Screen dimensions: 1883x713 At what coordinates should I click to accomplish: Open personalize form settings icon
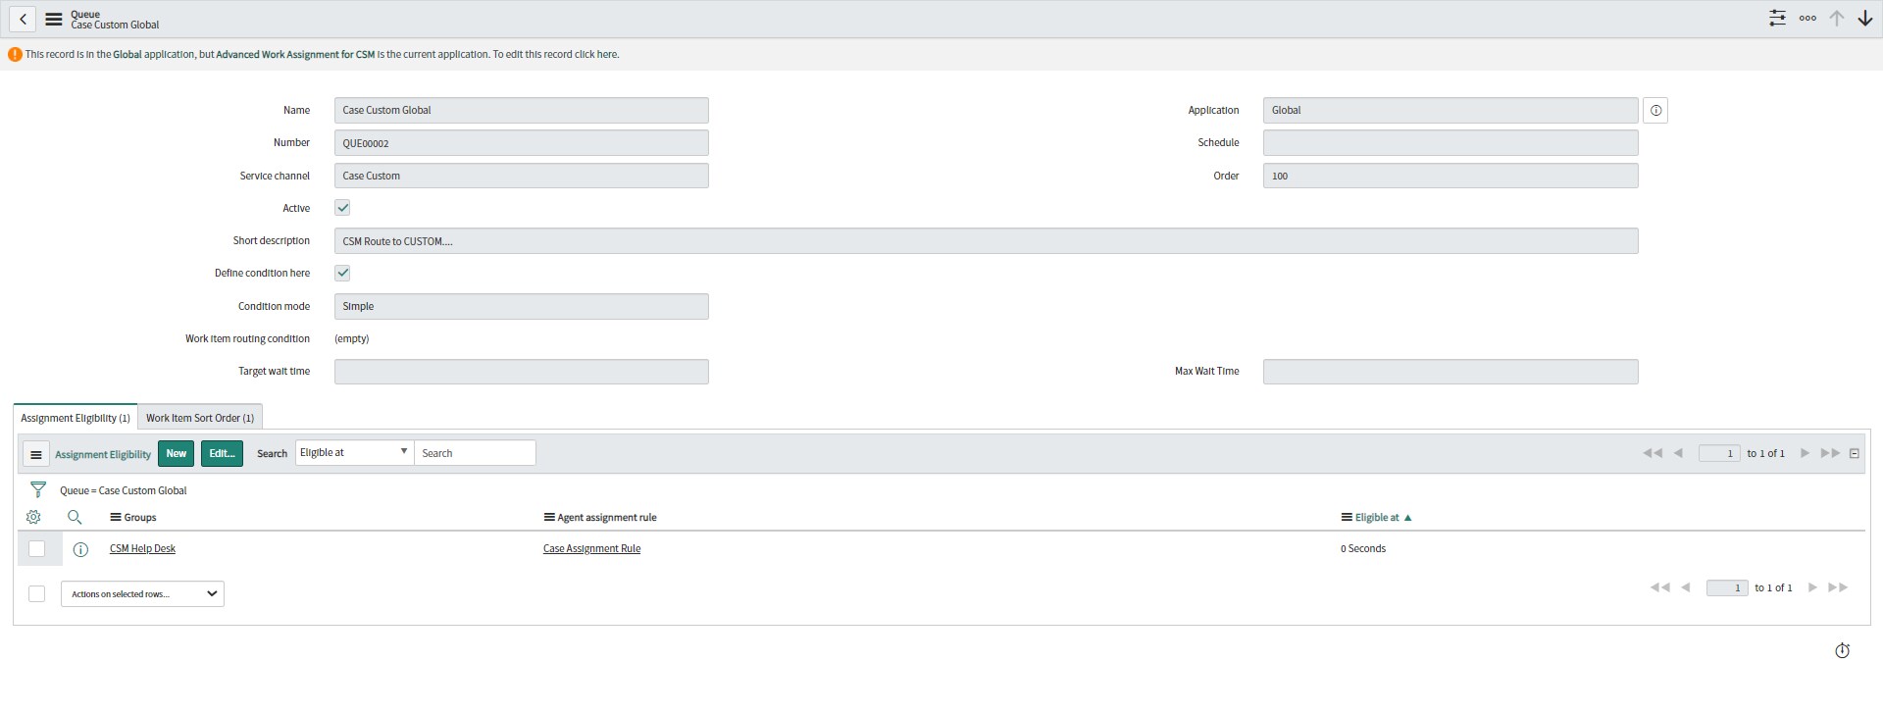tap(1777, 19)
